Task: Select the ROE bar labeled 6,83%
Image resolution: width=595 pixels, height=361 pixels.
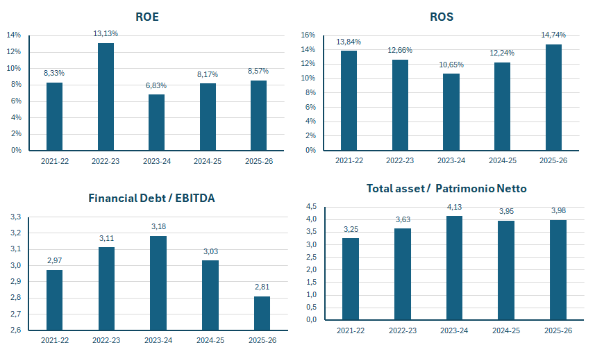Action: pyautogui.click(x=156, y=122)
